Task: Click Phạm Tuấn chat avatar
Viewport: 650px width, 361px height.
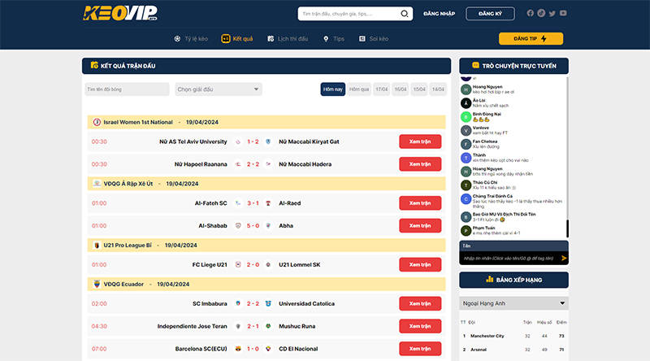Action: click(466, 230)
